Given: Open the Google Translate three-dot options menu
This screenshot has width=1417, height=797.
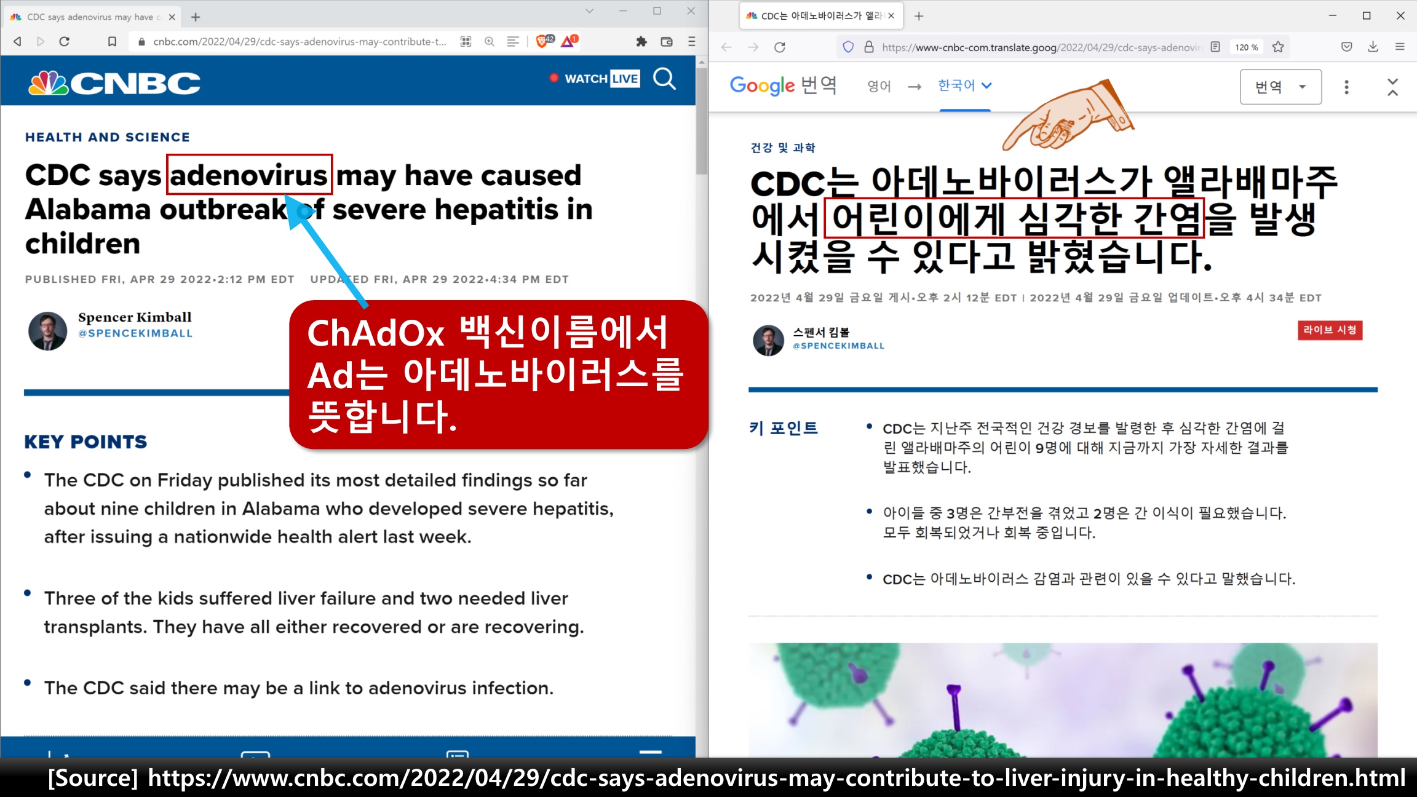Looking at the screenshot, I should [1346, 87].
